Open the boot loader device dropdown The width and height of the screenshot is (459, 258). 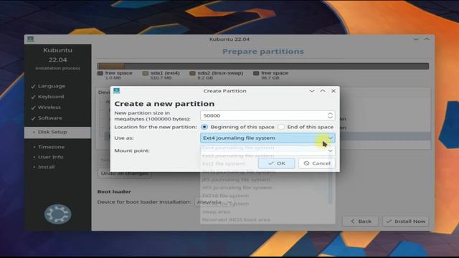pyautogui.click(x=214, y=202)
